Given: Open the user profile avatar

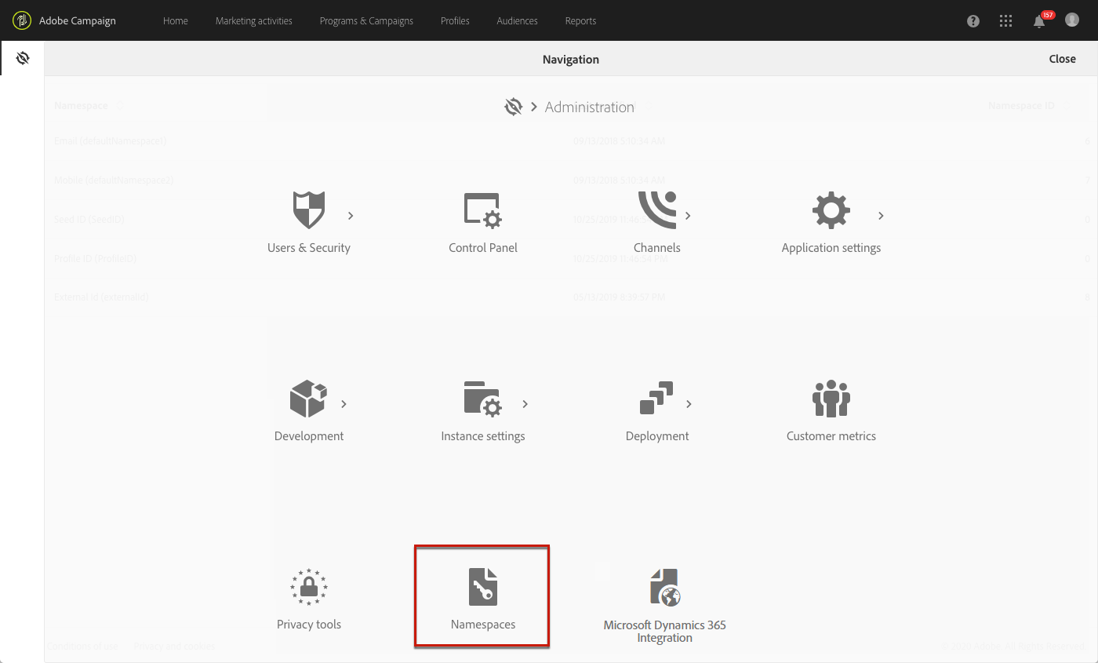Looking at the screenshot, I should (x=1072, y=20).
